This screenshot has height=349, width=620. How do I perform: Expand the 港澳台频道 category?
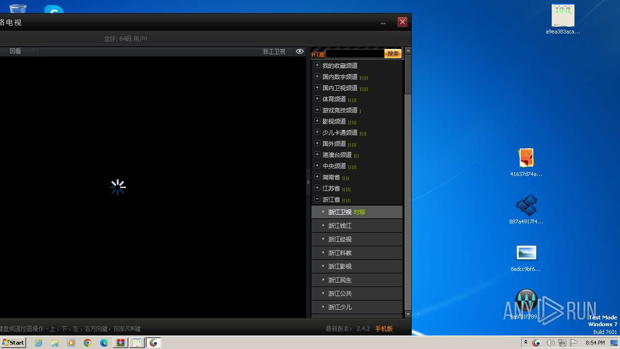click(317, 155)
